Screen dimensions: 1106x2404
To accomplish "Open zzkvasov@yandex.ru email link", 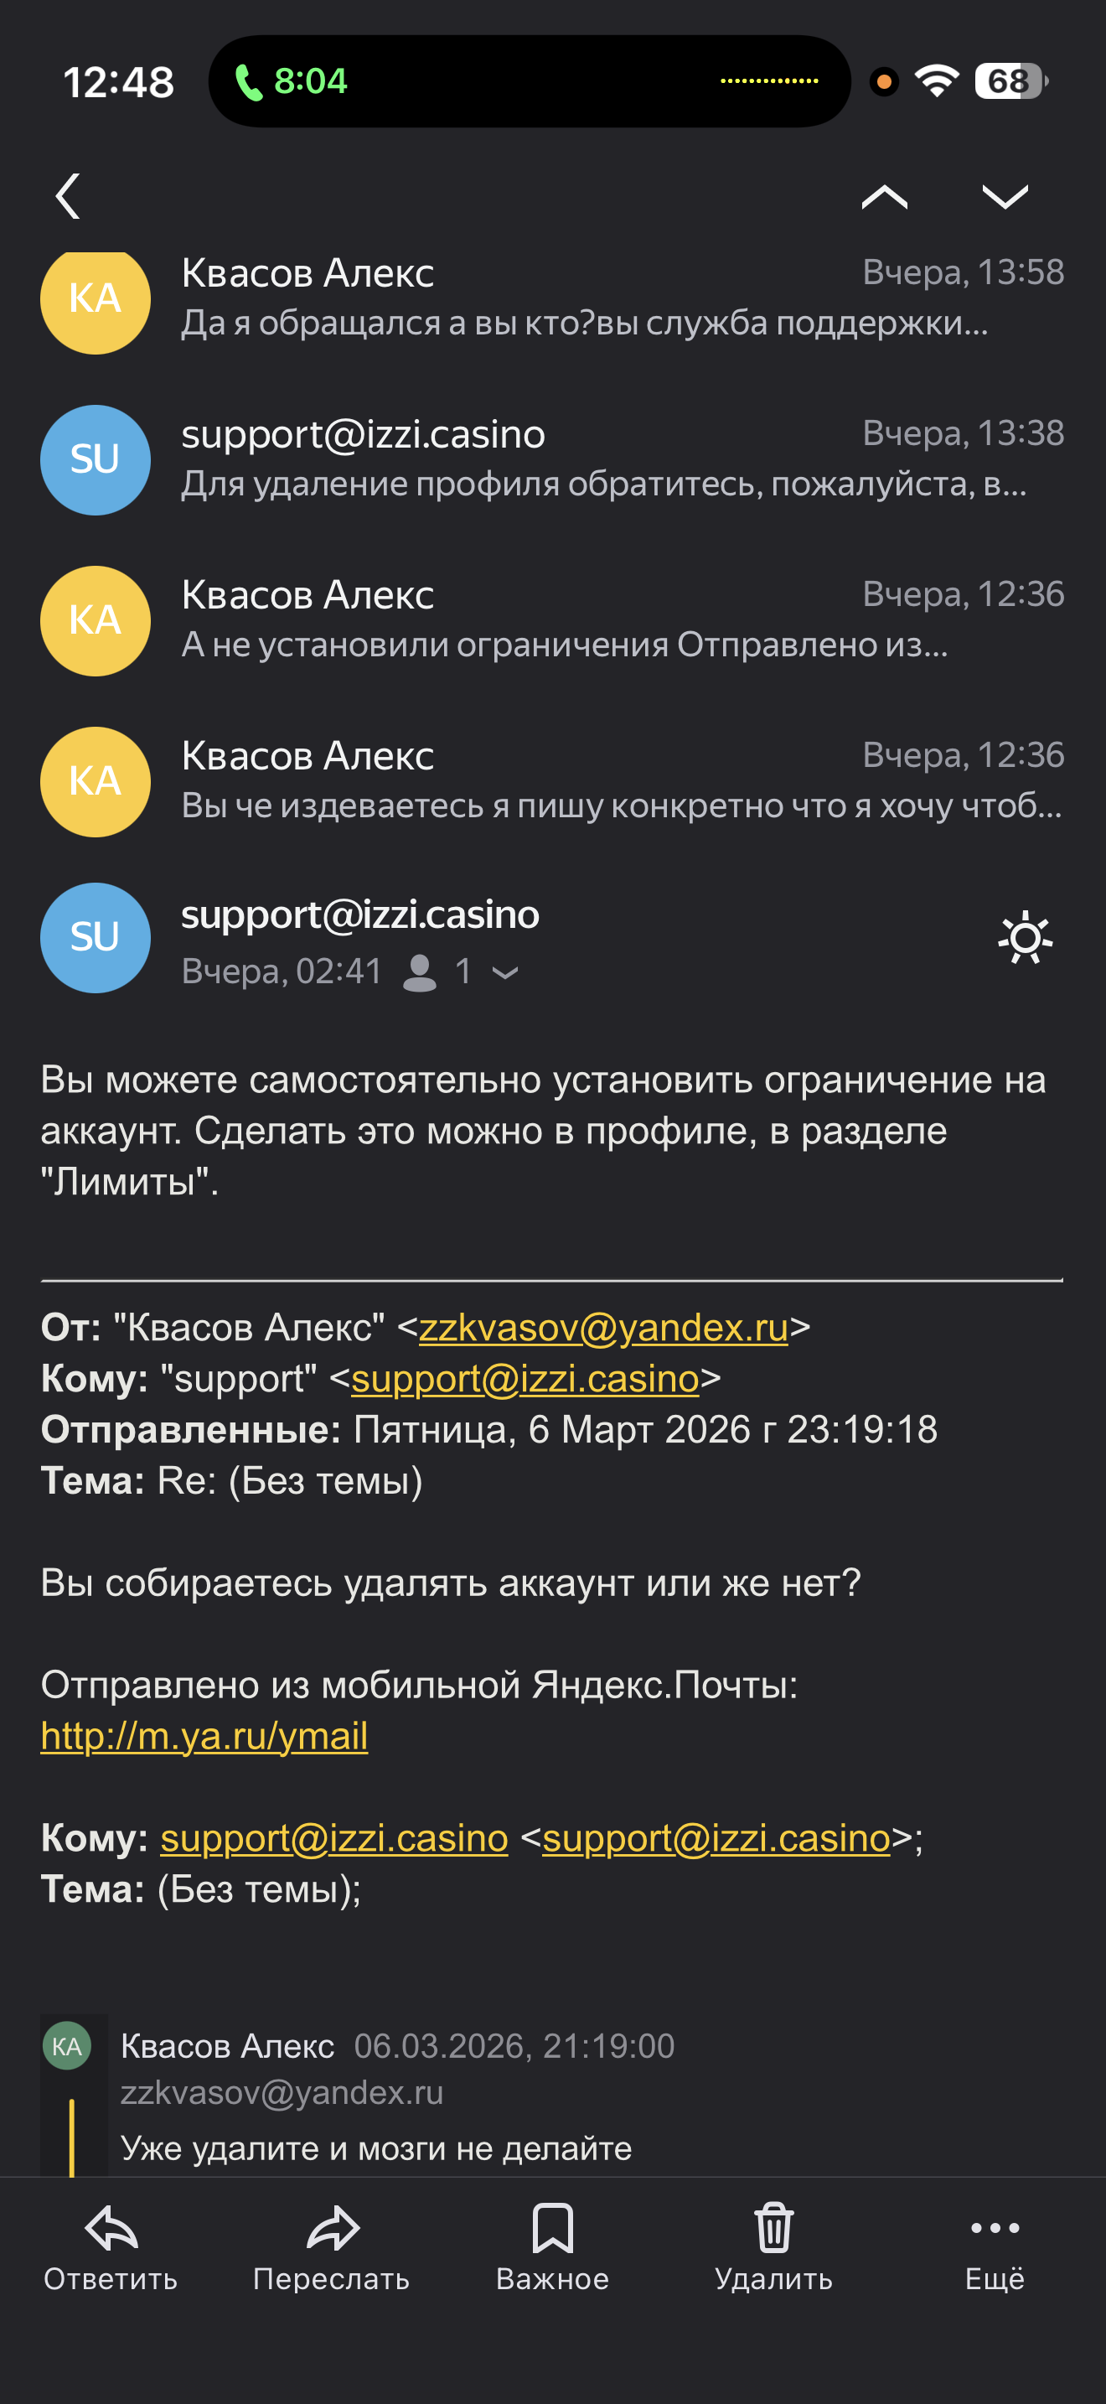I will (603, 1327).
